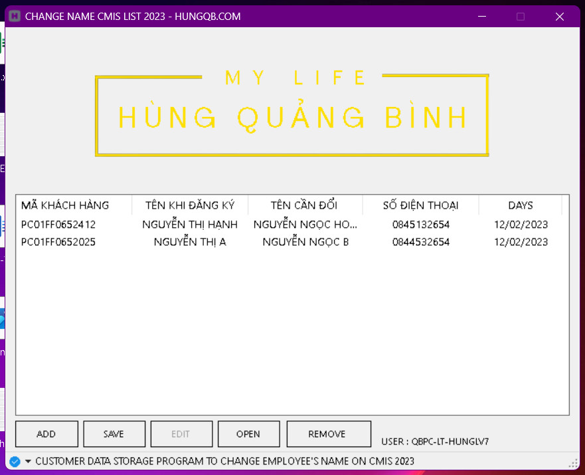Sort by SỐ ĐIỆN THOẠI column header
This screenshot has width=585, height=475.
(x=420, y=205)
